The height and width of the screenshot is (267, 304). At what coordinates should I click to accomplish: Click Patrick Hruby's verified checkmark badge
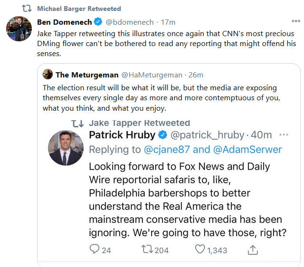coord(162,135)
